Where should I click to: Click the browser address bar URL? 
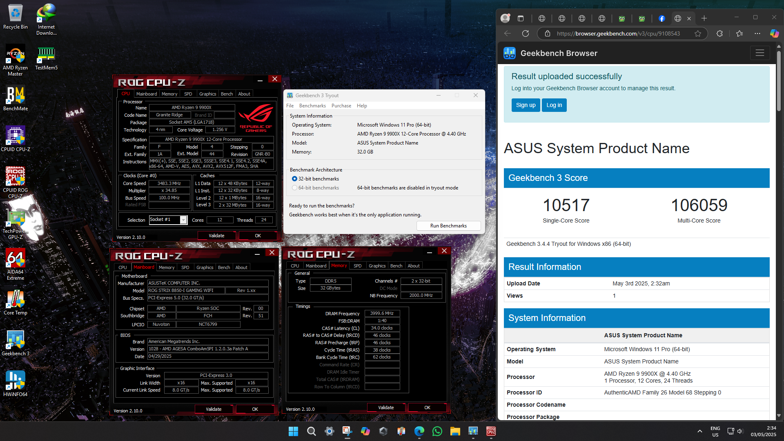(x=618, y=33)
